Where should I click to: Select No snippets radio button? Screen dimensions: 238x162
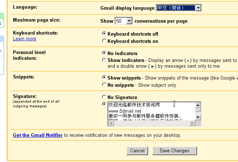(x=104, y=85)
